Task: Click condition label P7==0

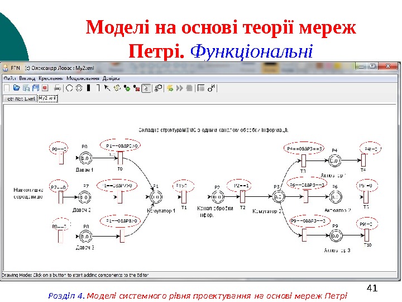Action: [59, 187]
